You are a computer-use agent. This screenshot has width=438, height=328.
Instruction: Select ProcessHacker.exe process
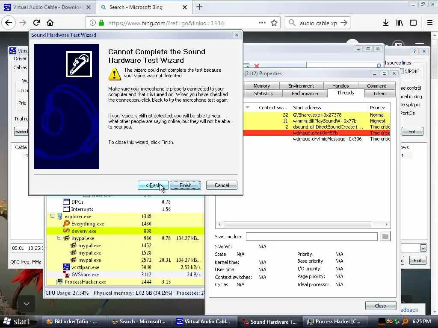pyautogui.click(x=125, y=281)
